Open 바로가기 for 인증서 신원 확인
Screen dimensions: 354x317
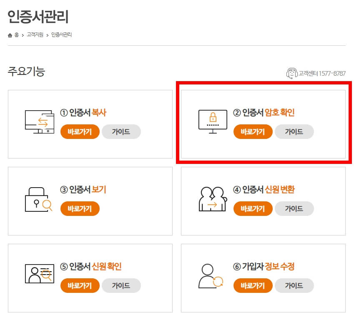pyautogui.click(x=80, y=286)
